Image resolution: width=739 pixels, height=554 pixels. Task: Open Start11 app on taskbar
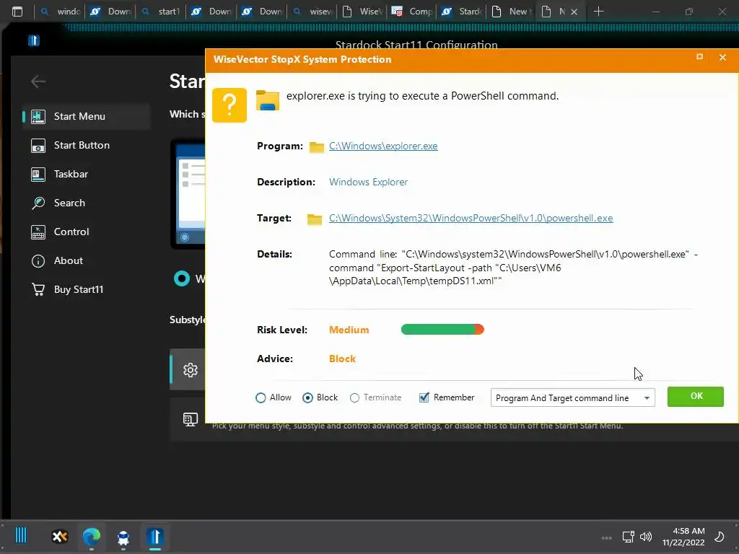click(x=154, y=536)
